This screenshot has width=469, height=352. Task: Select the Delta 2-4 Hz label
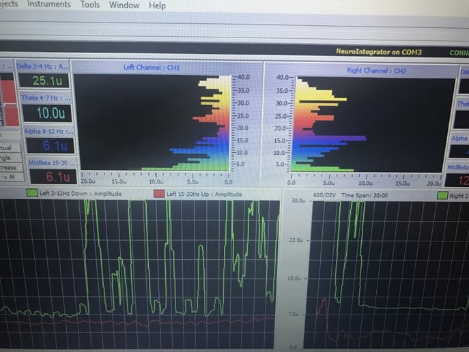click(42, 66)
